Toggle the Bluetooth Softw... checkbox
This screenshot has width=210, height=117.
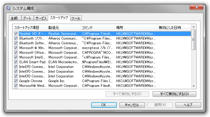pyautogui.click(x=16, y=43)
